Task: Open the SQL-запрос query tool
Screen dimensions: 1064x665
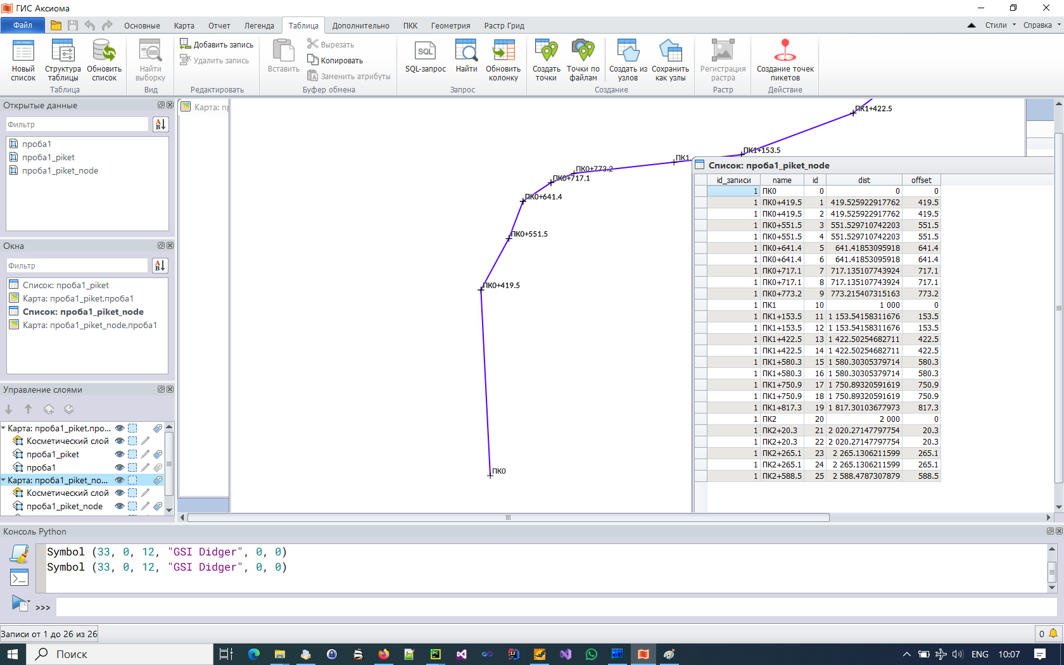Action: click(425, 57)
